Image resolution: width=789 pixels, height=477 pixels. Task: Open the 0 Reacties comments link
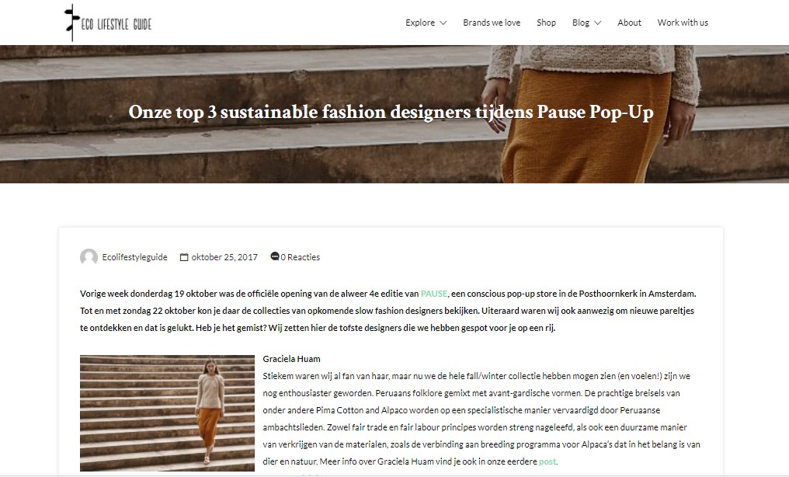click(300, 257)
